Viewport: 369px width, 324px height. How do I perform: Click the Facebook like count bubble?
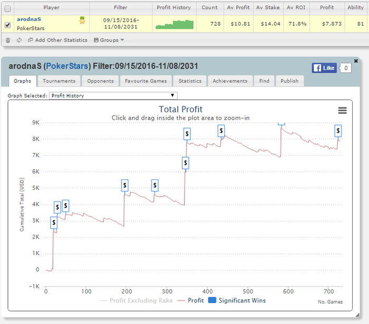(345, 68)
